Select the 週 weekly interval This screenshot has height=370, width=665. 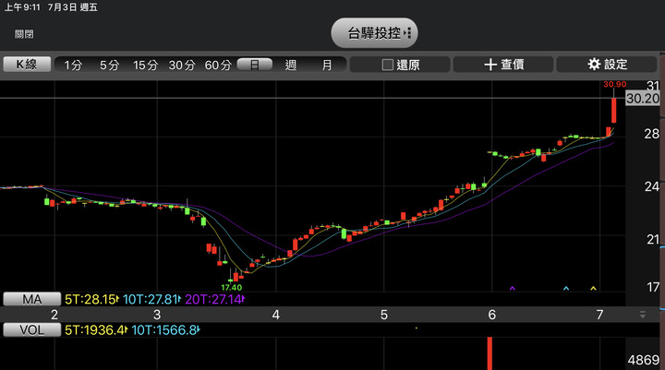(x=291, y=65)
